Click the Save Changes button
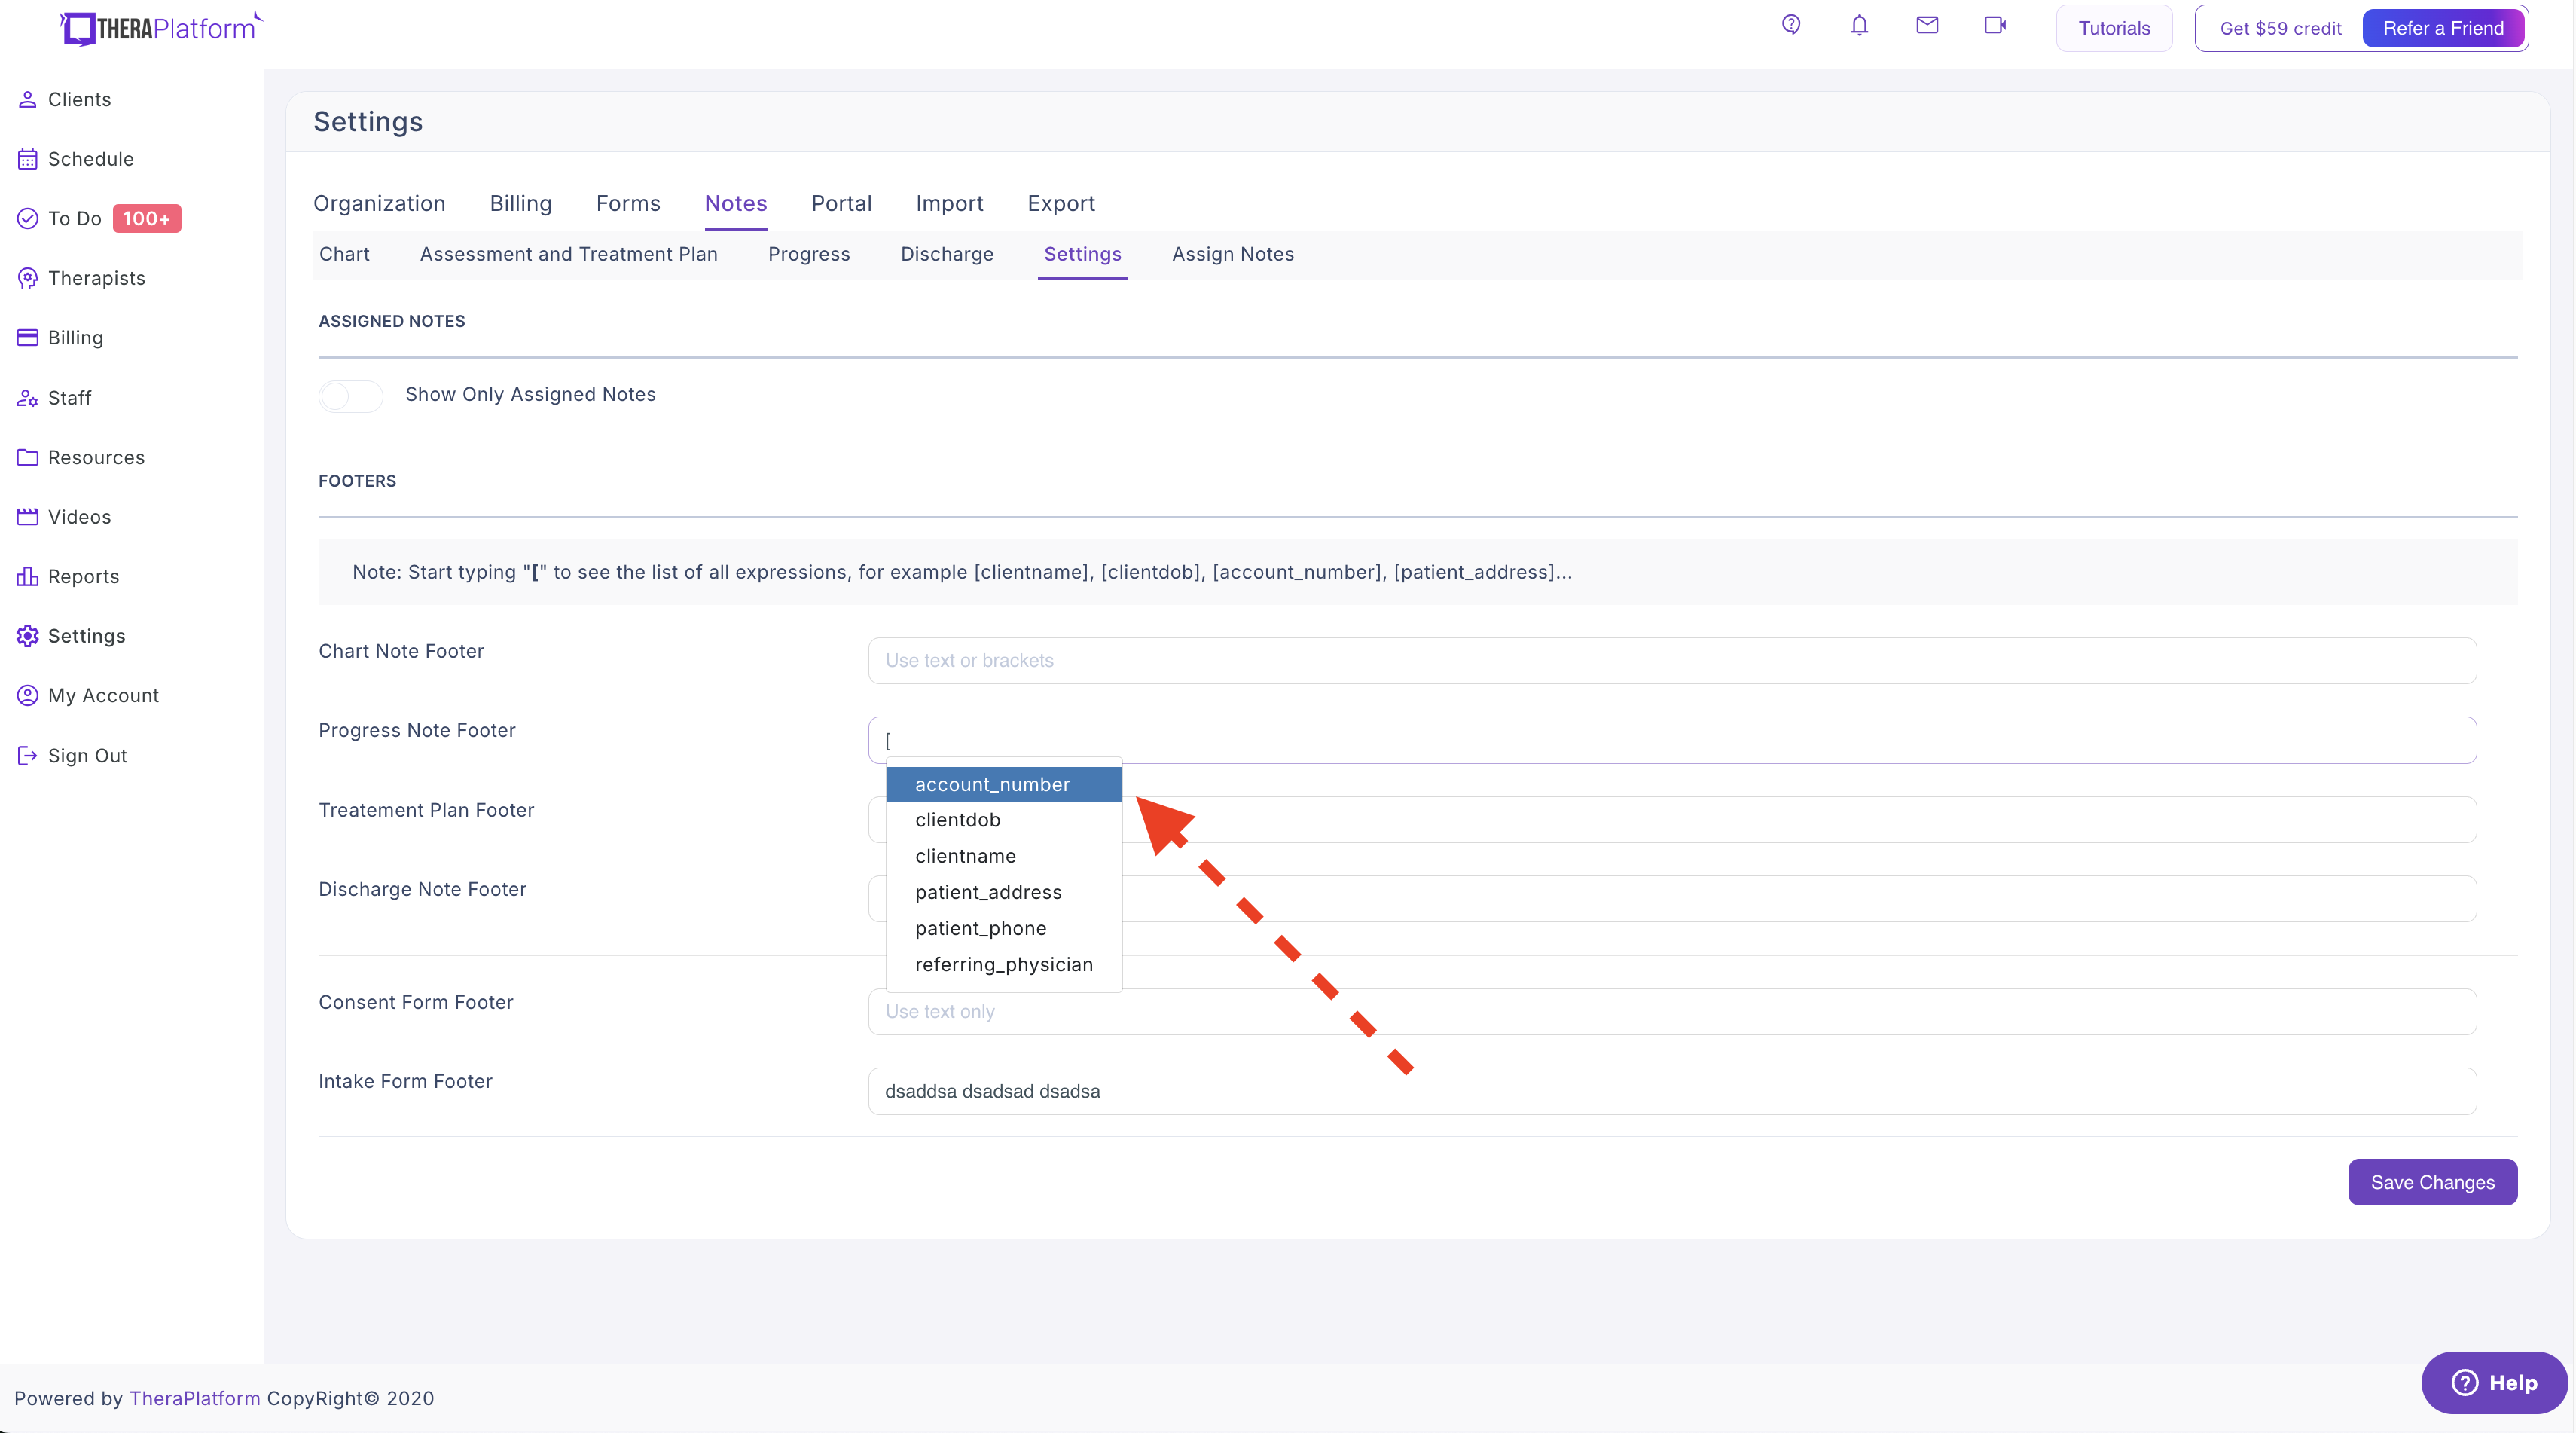2576x1433 pixels. (x=2432, y=1182)
